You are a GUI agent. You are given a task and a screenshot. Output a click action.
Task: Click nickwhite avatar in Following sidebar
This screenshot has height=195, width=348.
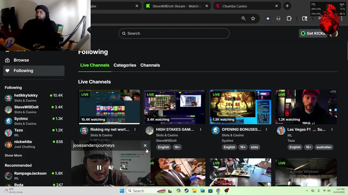pyautogui.click(x=8, y=144)
